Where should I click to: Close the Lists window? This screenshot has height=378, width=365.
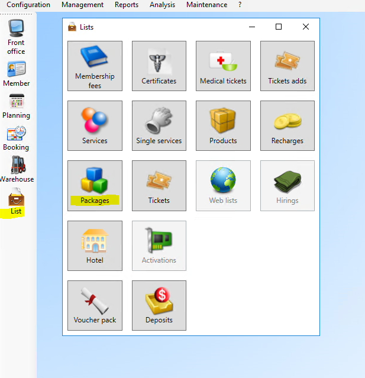point(306,27)
